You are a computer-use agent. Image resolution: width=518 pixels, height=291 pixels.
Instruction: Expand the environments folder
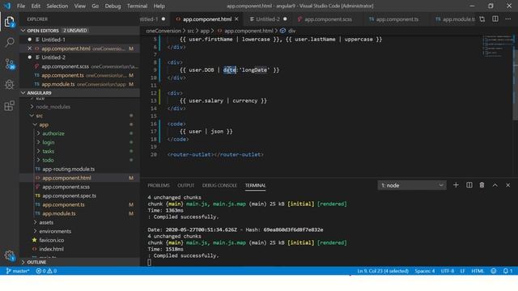click(55, 231)
